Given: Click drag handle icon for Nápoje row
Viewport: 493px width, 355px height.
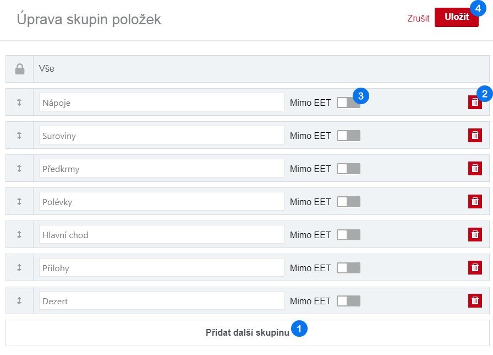Looking at the screenshot, I should [19, 103].
